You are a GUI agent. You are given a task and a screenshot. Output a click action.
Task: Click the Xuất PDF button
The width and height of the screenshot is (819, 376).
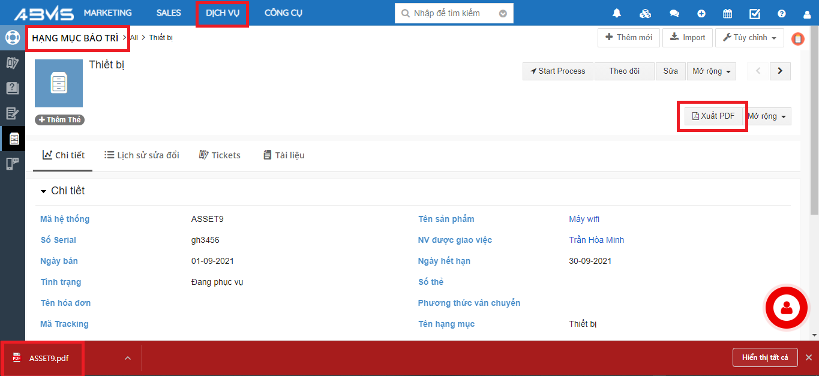pos(713,116)
